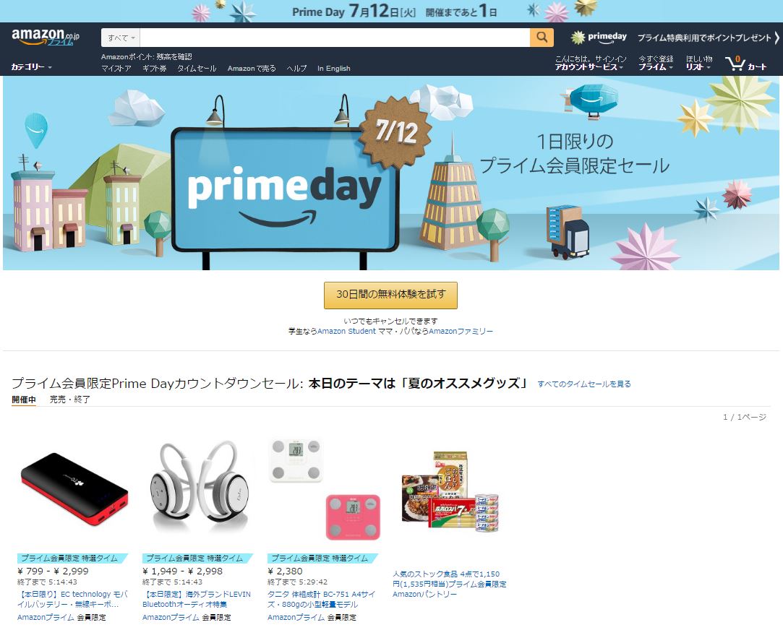This screenshot has width=783, height=630.
Task: Go to Amazon.co.jp home logo
Action: pos(46,37)
